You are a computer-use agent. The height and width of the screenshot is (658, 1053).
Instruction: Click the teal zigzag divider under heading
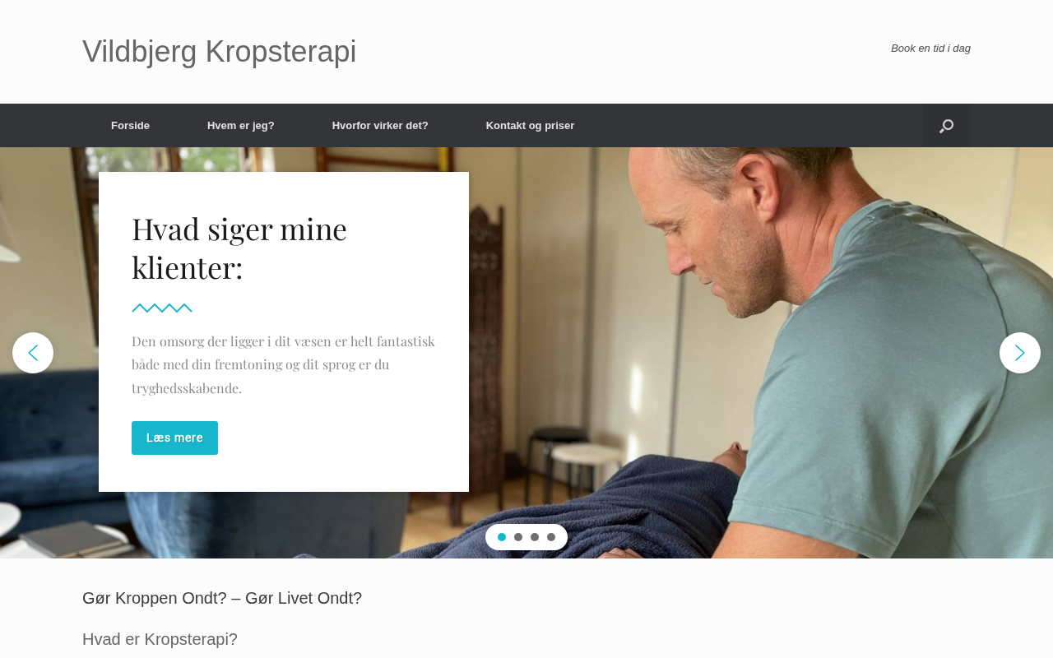point(162,308)
